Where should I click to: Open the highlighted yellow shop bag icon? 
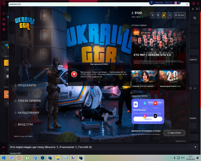coord(164,15)
